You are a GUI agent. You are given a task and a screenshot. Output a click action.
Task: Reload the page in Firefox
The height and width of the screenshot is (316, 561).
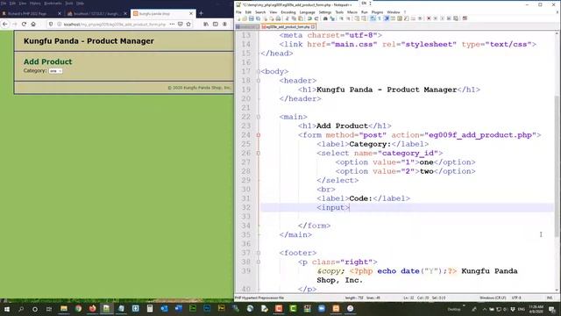coord(24,24)
